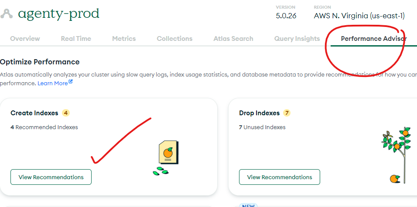Click the Create Indexes card heading
Screen dimensions: 417x207
(34, 113)
